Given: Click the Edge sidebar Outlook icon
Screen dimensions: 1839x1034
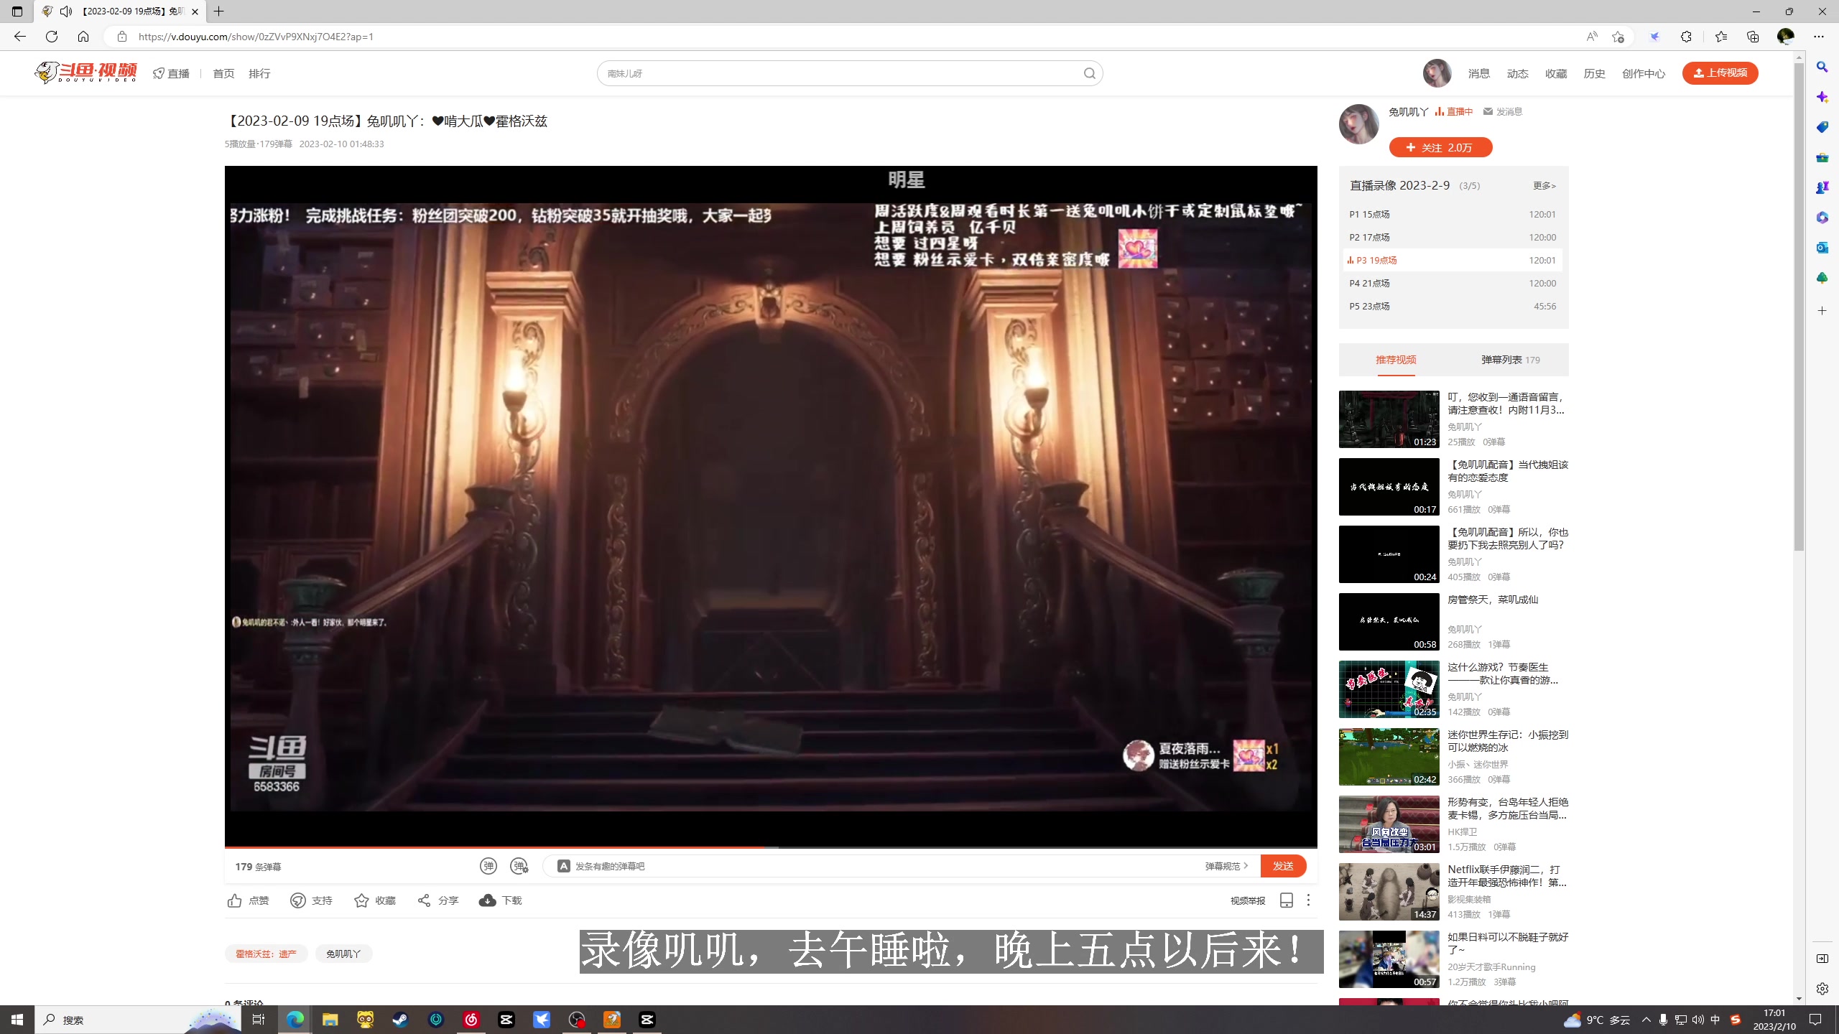Looking at the screenshot, I should coord(1822,248).
